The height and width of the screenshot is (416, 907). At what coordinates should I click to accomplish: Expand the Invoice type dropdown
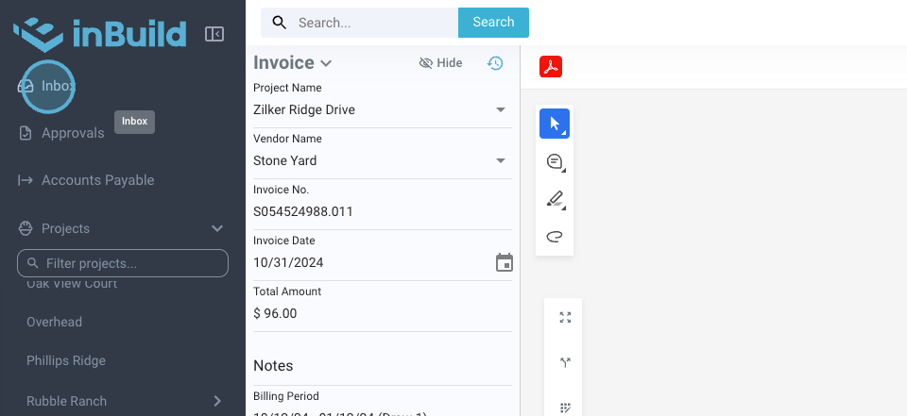tap(326, 63)
